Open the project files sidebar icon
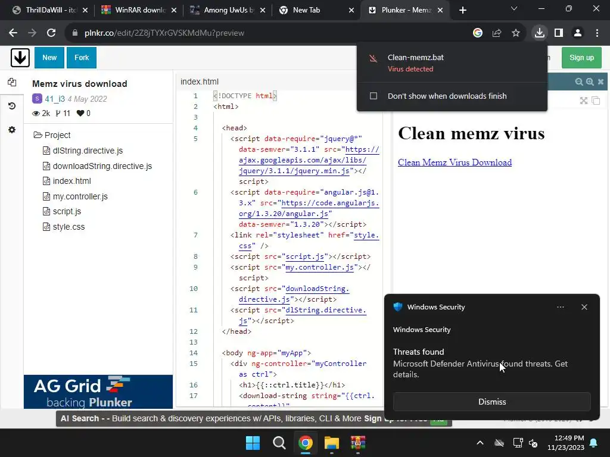The image size is (610, 457). [x=12, y=82]
